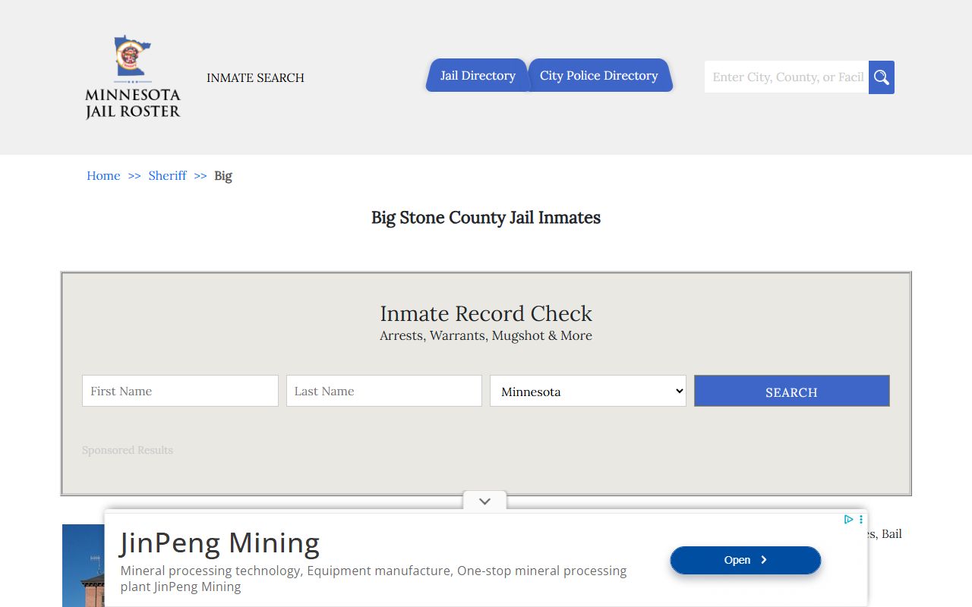Click the JinPeng Mining ad title

click(219, 543)
